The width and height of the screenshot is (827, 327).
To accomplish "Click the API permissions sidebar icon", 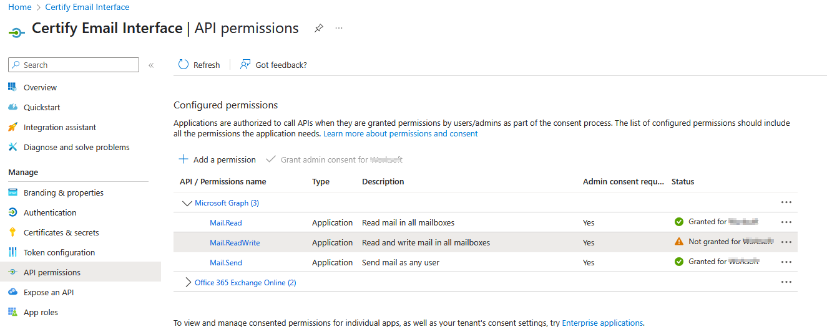I will [x=12, y=272].
